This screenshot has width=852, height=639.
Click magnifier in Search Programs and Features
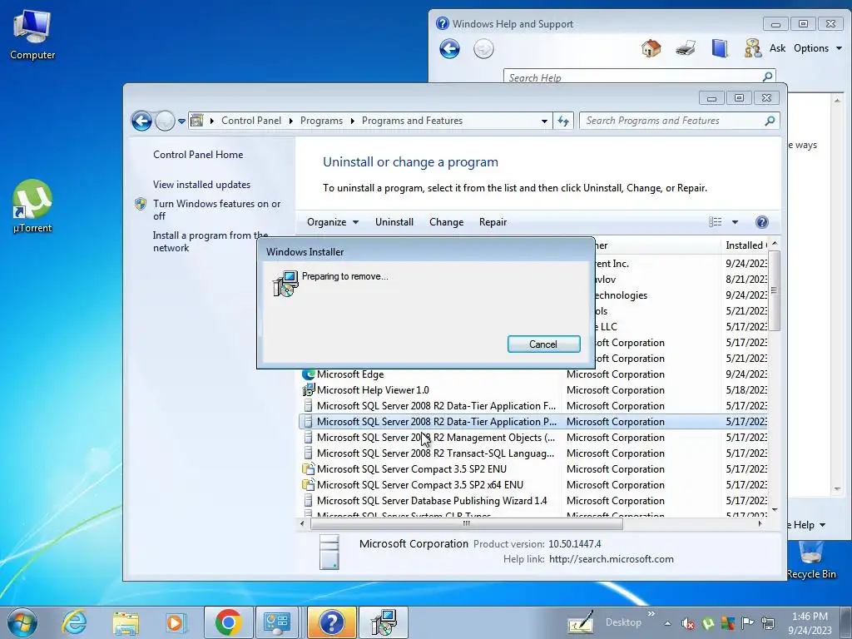point(770,121)
